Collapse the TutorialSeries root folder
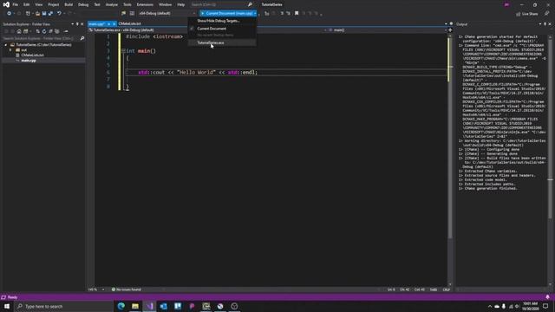Image resolution: width=555 pixels, height=312 pixels. point(6,45)
